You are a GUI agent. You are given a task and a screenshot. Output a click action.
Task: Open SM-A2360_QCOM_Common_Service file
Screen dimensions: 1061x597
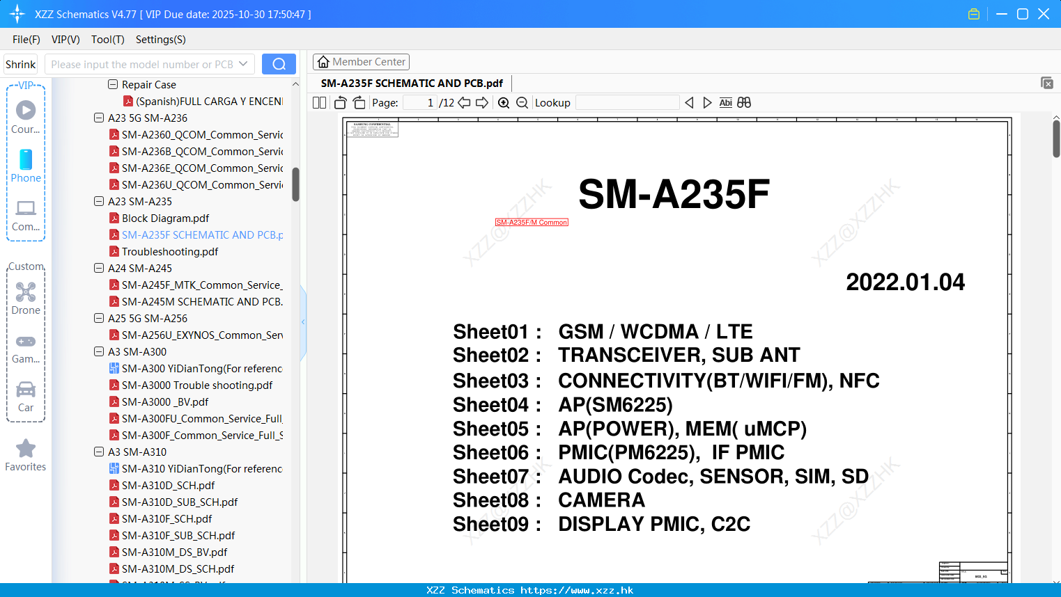[202, 134]
